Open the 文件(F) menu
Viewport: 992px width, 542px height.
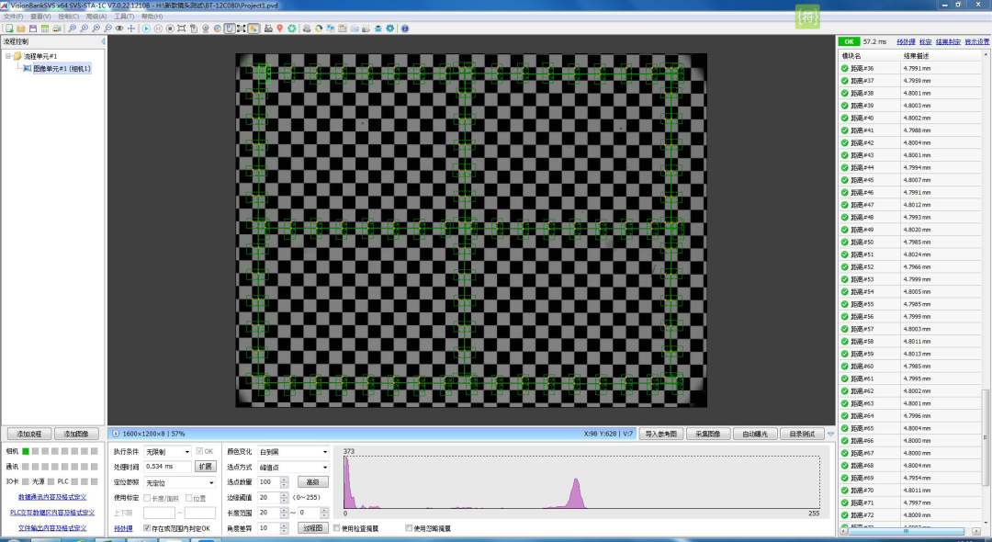[x=13, y=17]
